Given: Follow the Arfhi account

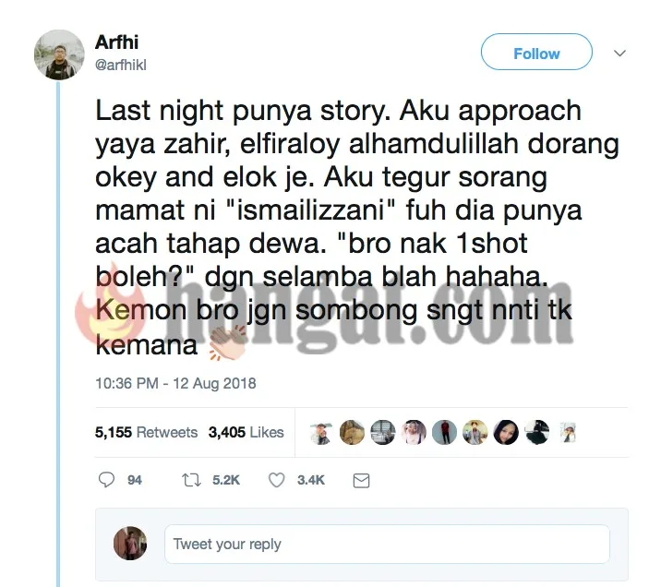Looking at the screenshot, I should tap(536, 52).
